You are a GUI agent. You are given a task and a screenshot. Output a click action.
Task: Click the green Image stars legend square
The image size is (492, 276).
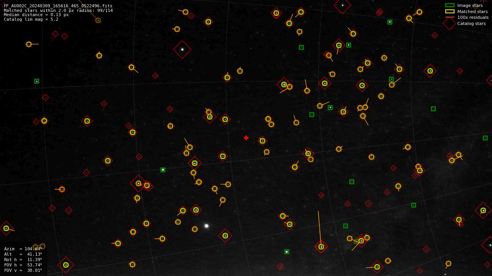click(450, 5)
